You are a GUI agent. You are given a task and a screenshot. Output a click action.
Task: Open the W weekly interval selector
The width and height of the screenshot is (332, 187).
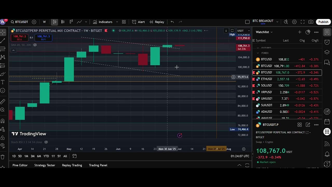pyautogui.click(x=44, y=22)
